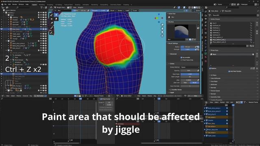
Task: Select the Draw weight brush tool
Action: 52,15
